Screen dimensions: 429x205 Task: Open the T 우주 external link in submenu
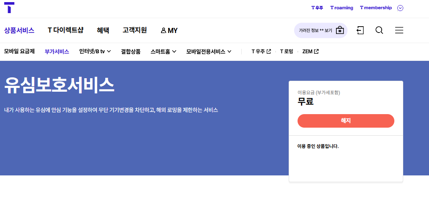coord(261,51)
